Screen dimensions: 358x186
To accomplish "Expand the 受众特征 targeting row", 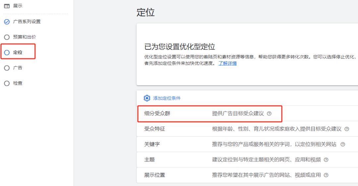I will click(154, 129).
